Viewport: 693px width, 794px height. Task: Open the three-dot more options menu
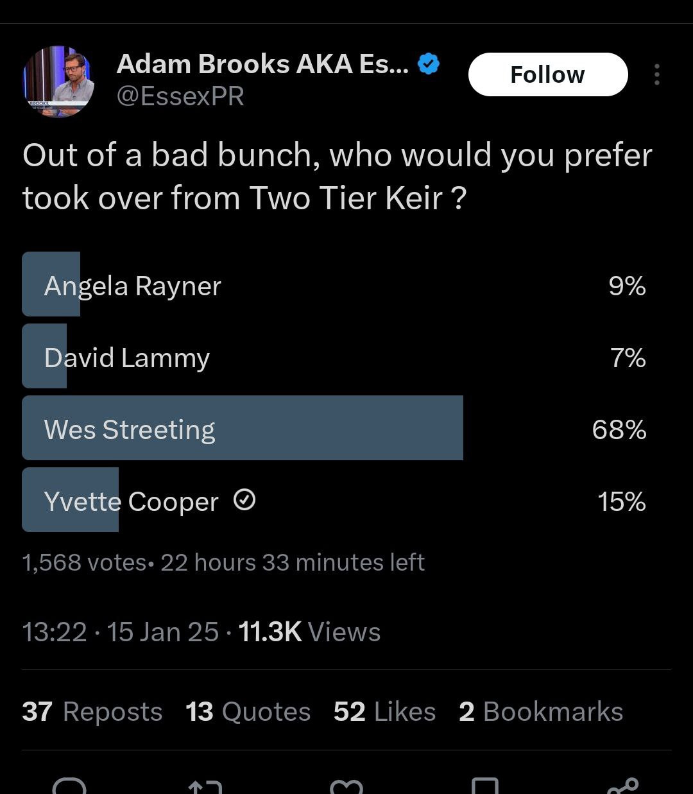coord(656,74)
